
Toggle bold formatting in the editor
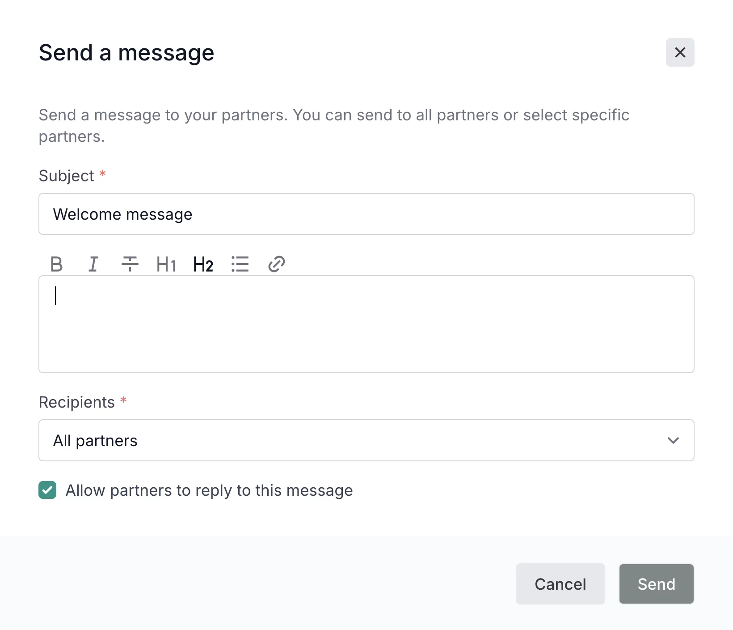pos(56,264)
